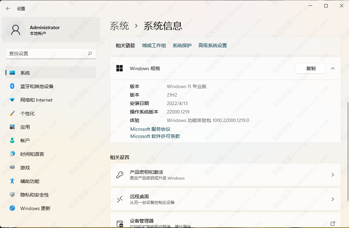Viewport: 349px width, 228px height.
Task: Open Microsoft 服务协议 link
Action: (x=150, y=129)
